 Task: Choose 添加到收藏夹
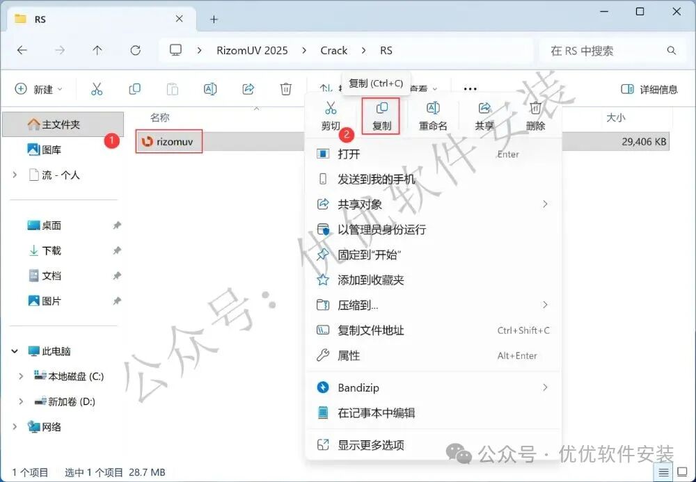click(433, 280)
